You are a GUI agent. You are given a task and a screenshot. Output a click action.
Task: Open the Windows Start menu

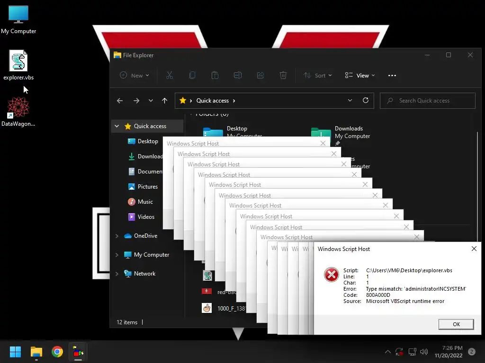15,352
